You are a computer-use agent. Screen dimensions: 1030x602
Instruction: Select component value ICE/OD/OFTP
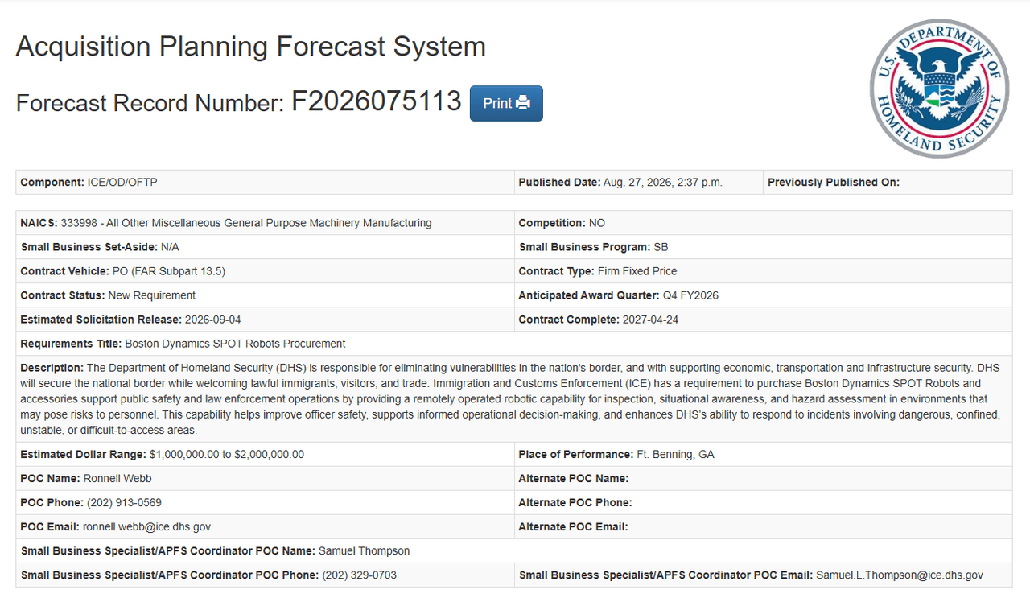click(x=122, y=183)
